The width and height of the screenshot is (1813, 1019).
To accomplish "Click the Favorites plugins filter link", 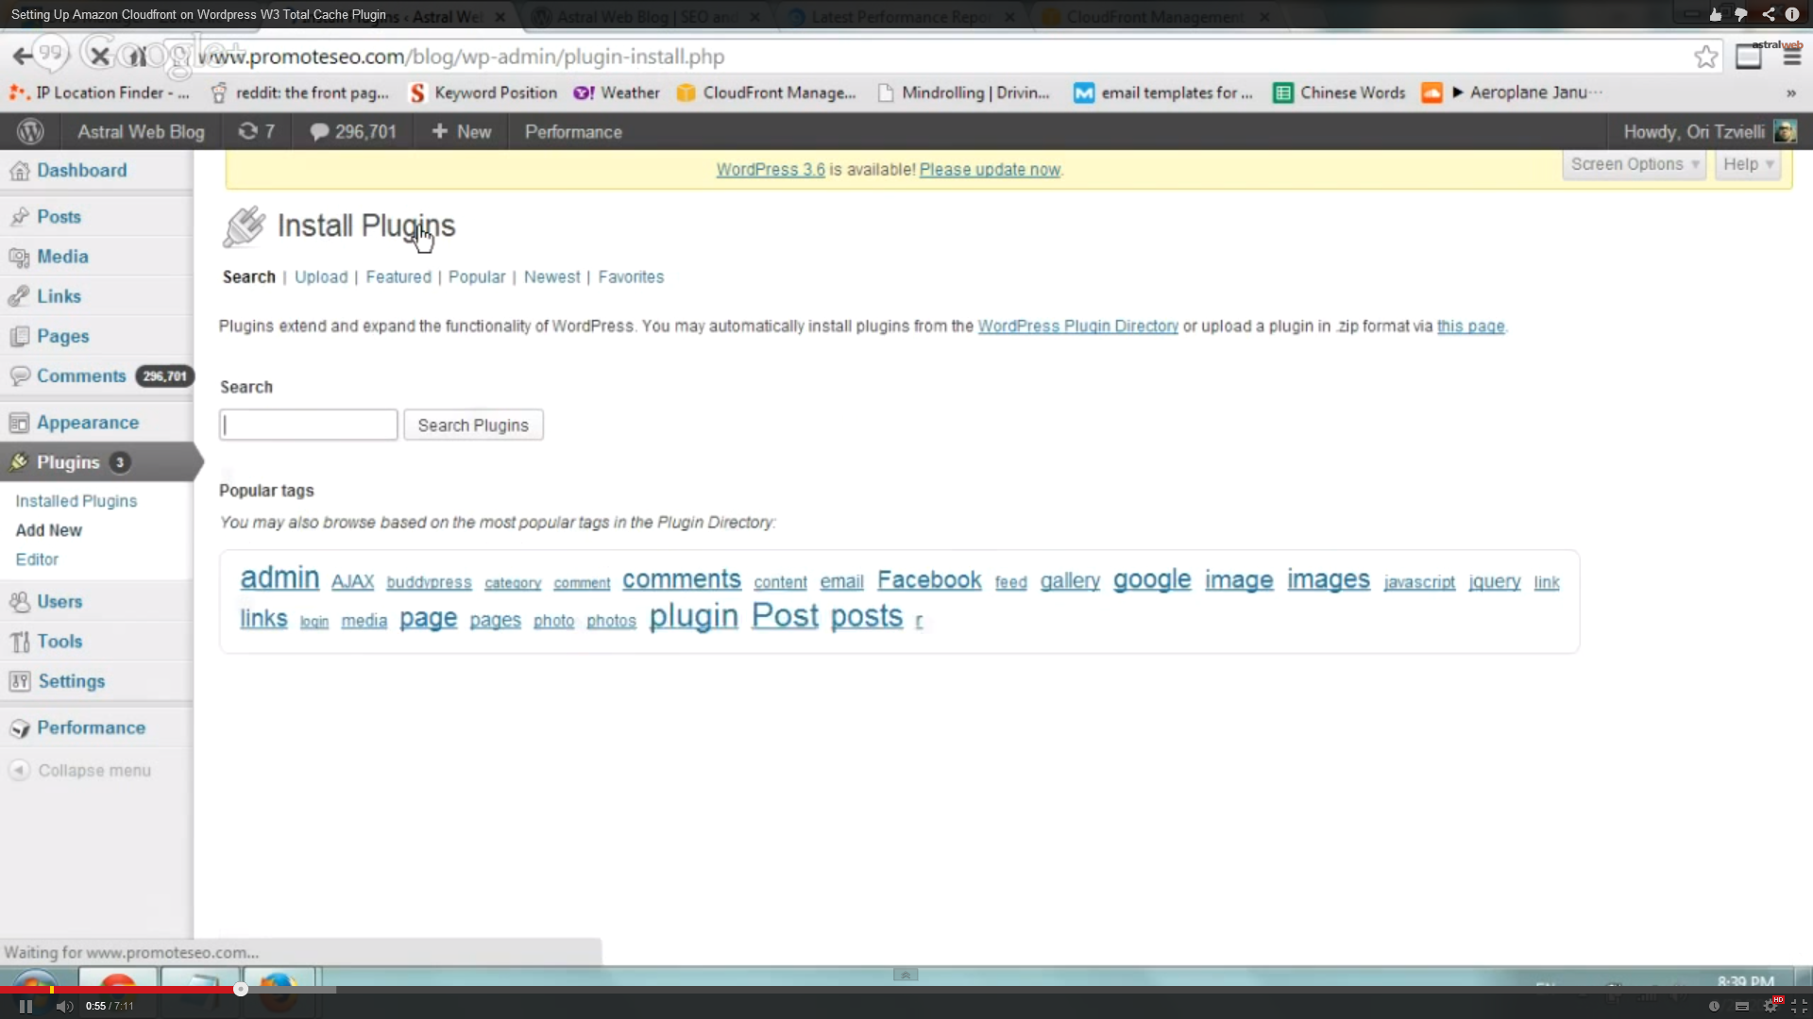I will (629, 276).
